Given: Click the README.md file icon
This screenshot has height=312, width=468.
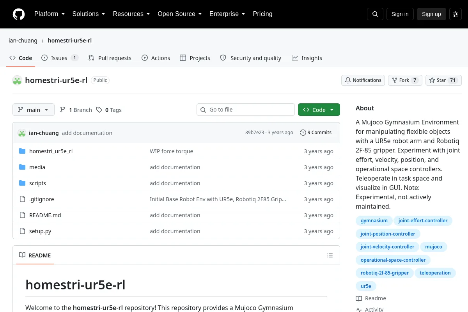Looking at the screenshot, I should point(22,215).
